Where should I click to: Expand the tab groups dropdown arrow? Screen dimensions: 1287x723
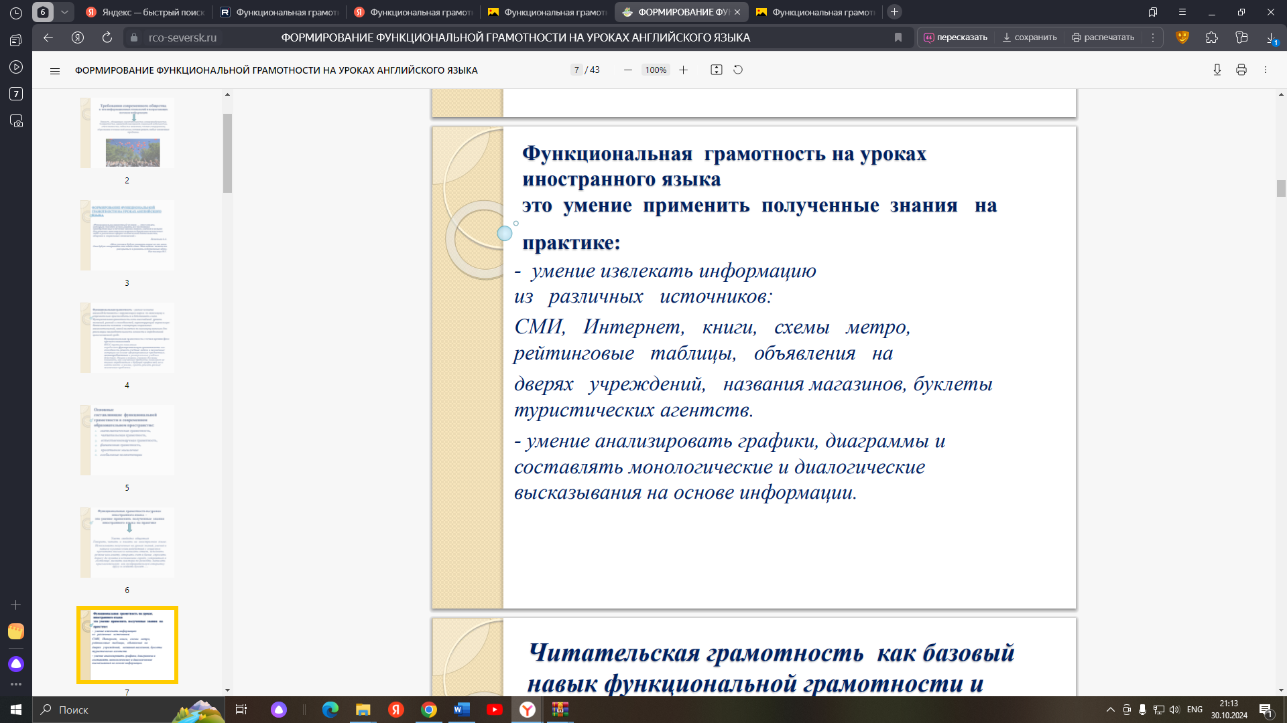[x=64, y=12]
